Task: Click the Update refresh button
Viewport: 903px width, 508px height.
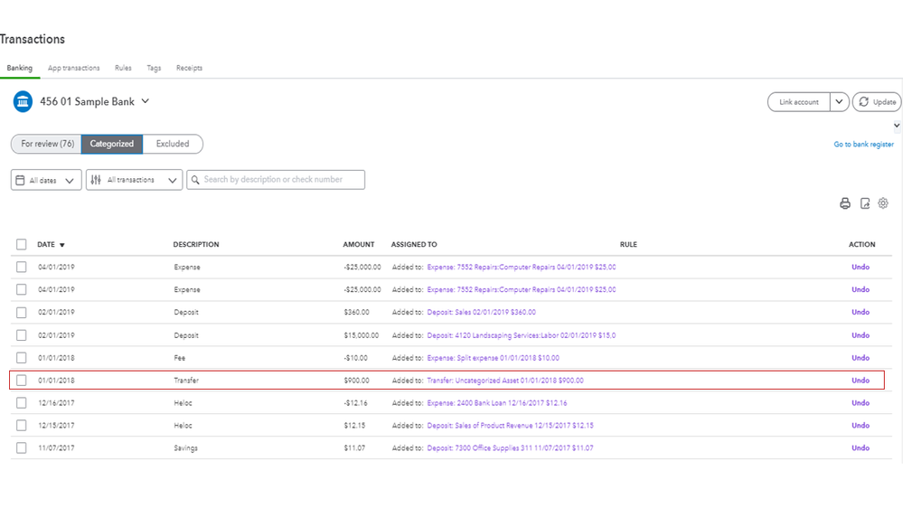Action: point(877,102)
